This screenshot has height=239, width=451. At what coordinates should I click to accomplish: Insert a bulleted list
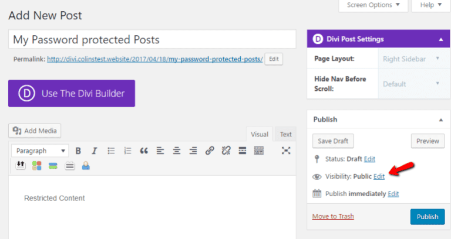tap(111, 151)
